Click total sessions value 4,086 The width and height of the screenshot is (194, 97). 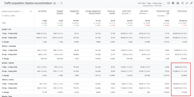click(45, 21)
